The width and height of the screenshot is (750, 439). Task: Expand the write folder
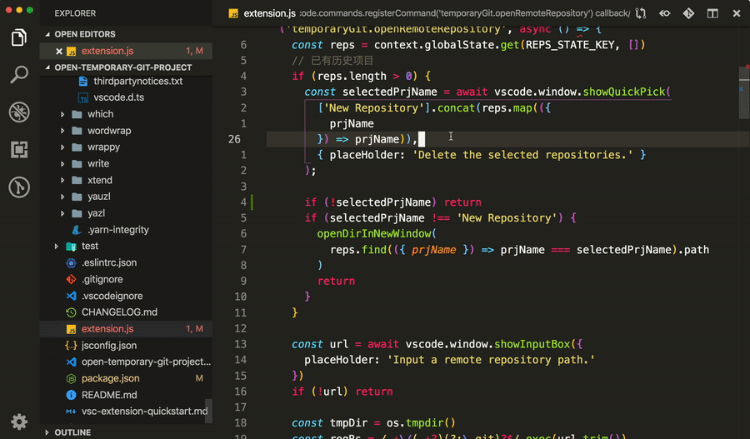pos(62,163)
